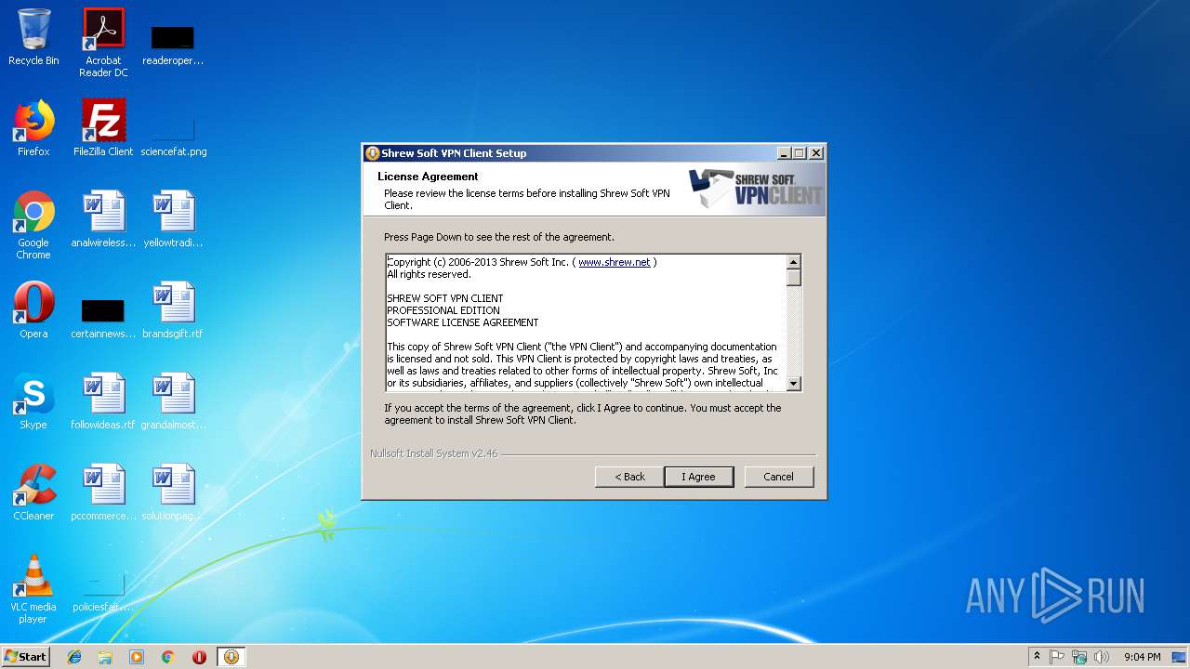Open Internet Explorer from taskbar
This screenshot has height=669, width=1190.
tap(74, 657)
